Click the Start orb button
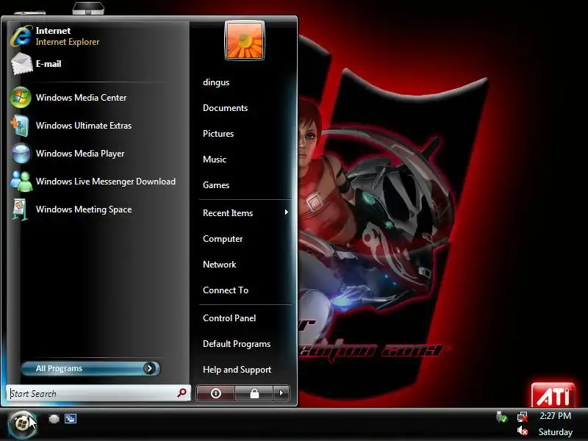This screenshot has height=441, width=588. (x=22, y=424)
